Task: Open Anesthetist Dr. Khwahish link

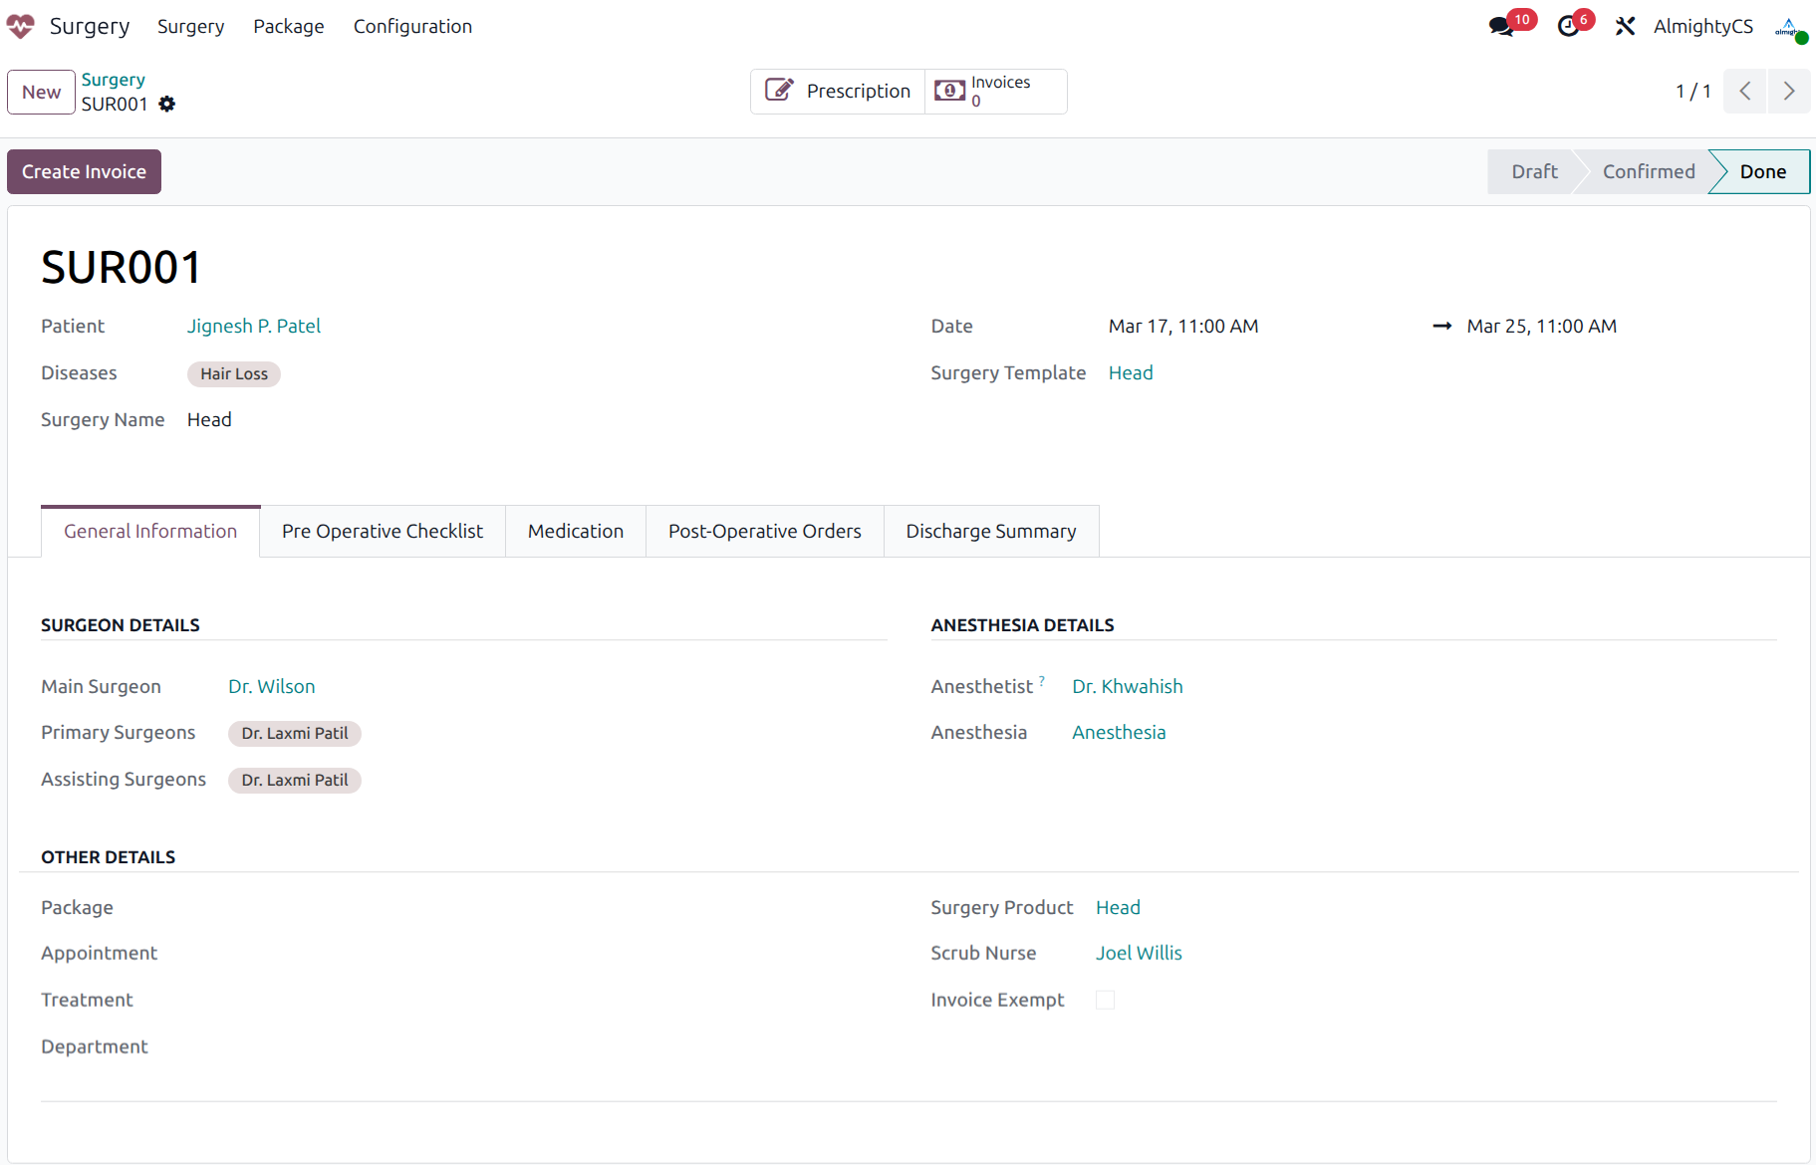Action: click(x=1128, y=686)
